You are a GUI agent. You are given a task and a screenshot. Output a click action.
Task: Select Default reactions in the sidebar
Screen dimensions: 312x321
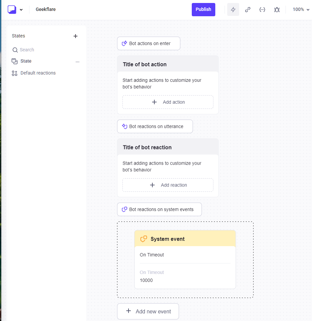pyautogui.click(x=38, y=73)
